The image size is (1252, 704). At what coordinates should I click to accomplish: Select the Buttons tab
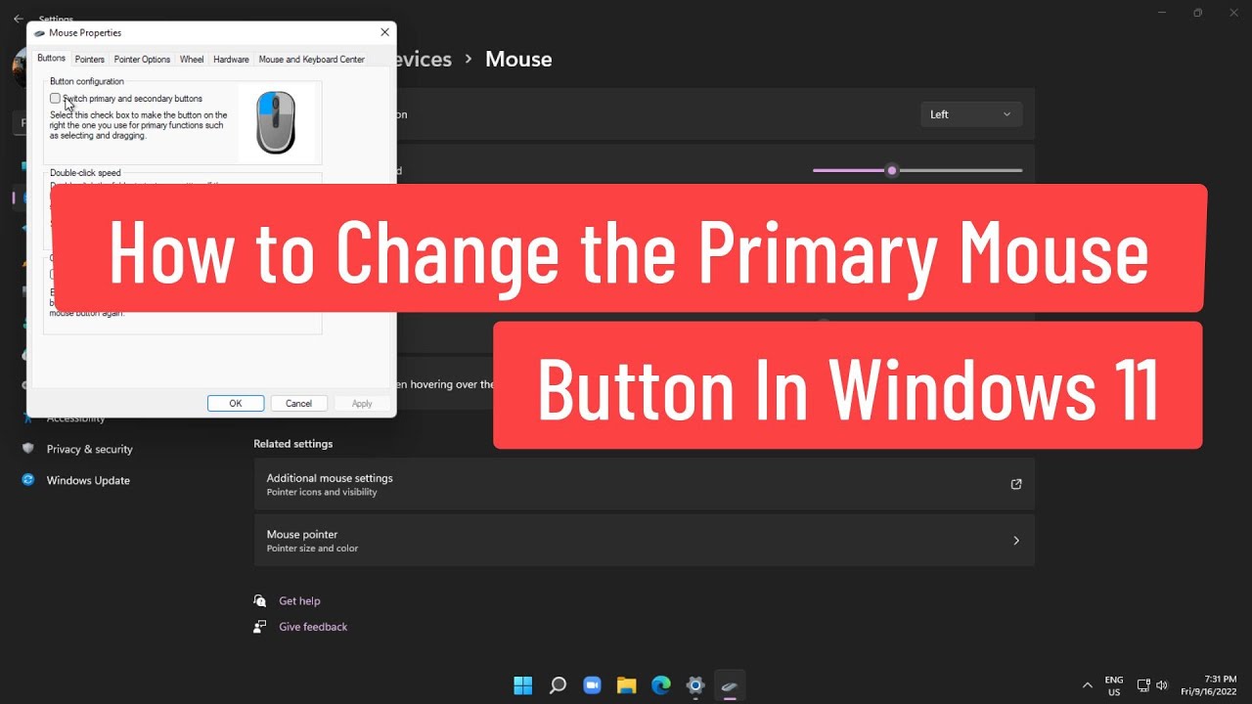click(x=52, y=59)
